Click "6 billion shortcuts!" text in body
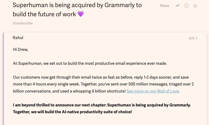Screen dimensions: 209x125 click(107, 91)
